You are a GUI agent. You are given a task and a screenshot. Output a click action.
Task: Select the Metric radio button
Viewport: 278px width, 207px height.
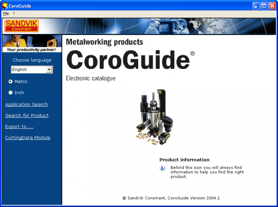[x=10, y=81]
